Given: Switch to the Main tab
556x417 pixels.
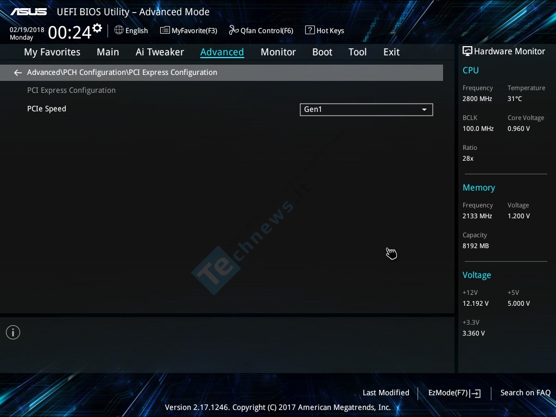Looking at the screenshot, I should pyautogui.click(x=108, y=52).
